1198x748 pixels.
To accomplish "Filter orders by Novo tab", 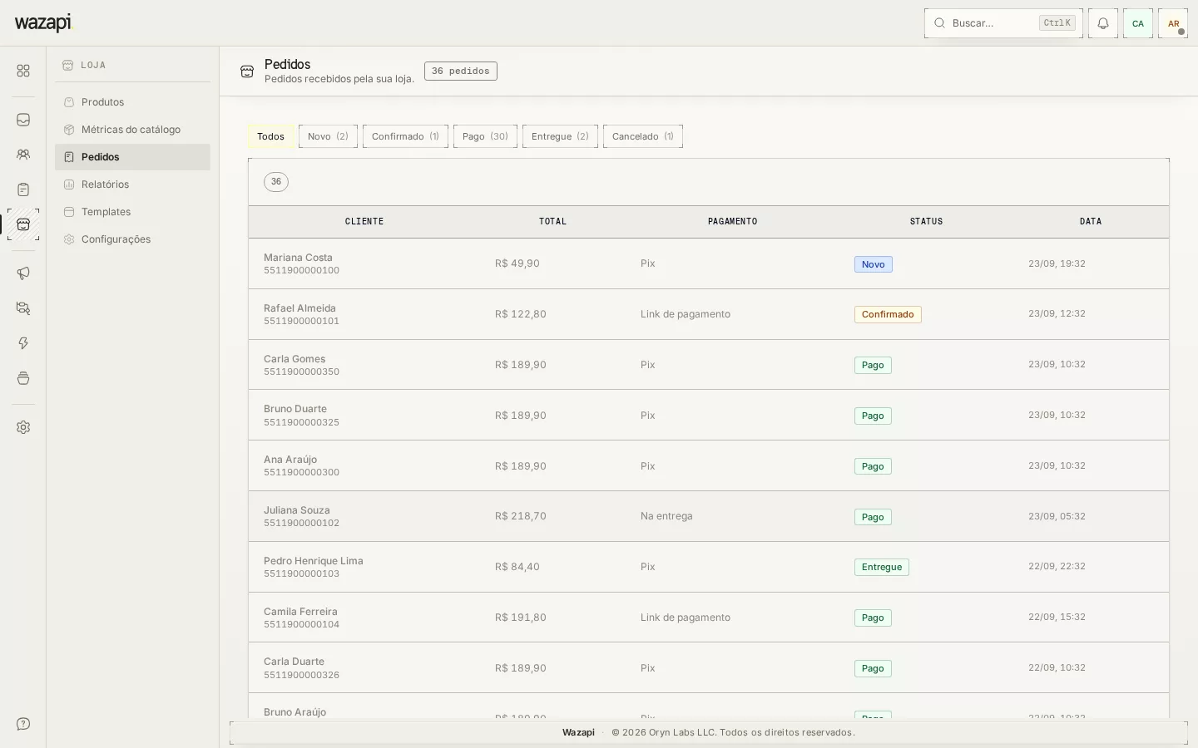I will pos(328,136).
